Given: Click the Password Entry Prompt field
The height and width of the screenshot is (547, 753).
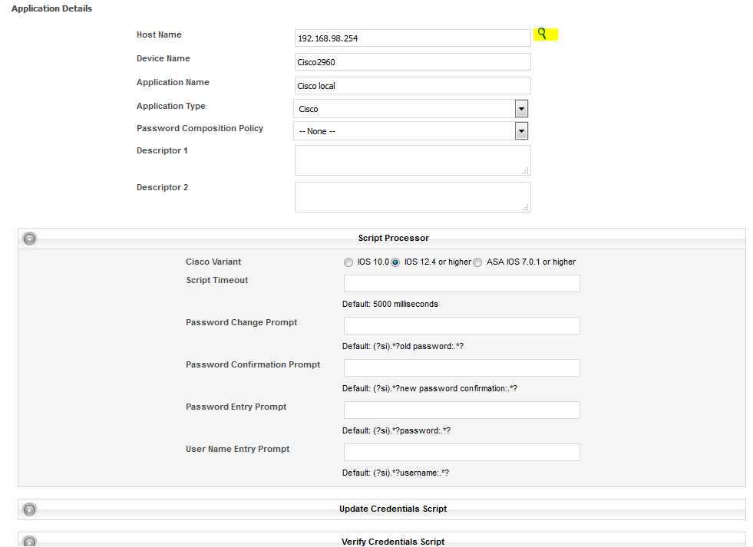Looking at the screenshot, I should pos(461,410).
